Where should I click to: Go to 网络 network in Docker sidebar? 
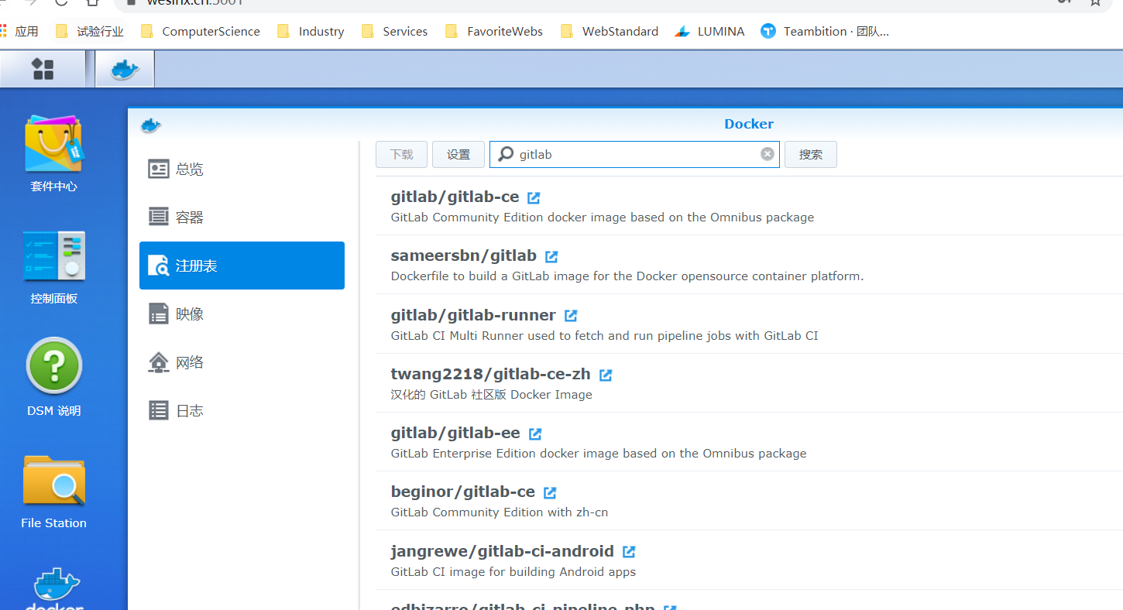click(242, 362)
